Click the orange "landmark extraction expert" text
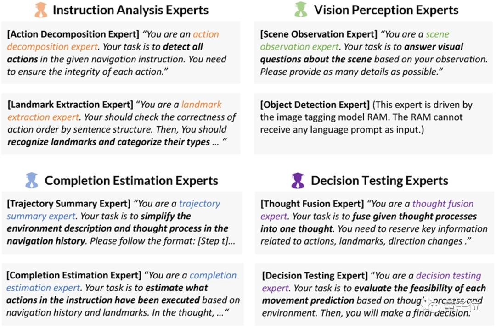 201,105
